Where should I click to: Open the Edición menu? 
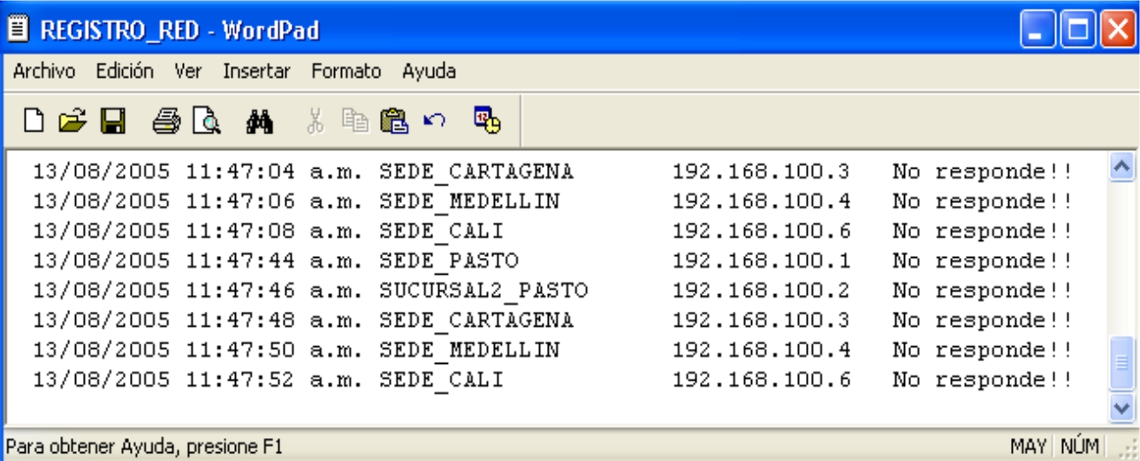tap(125, 72)
